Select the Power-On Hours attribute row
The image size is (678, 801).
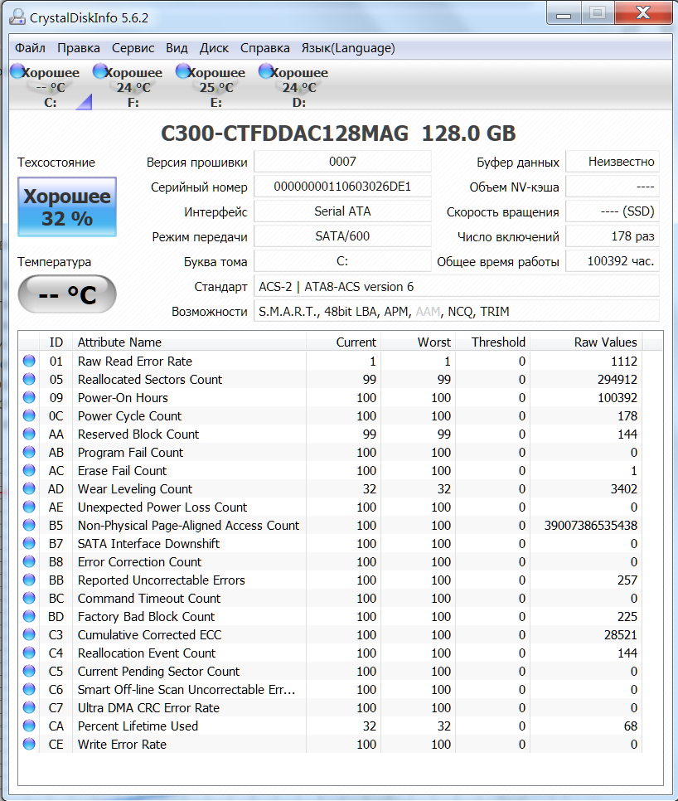point(123,398)
